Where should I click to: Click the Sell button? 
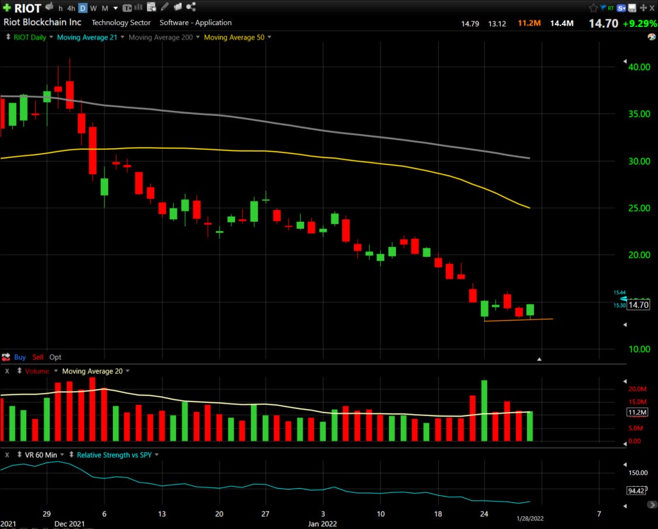[x=38, y=358]
